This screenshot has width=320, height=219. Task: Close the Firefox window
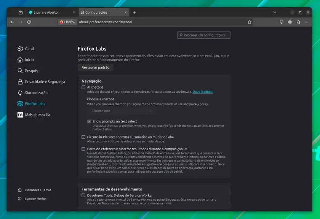coord(308,13)
